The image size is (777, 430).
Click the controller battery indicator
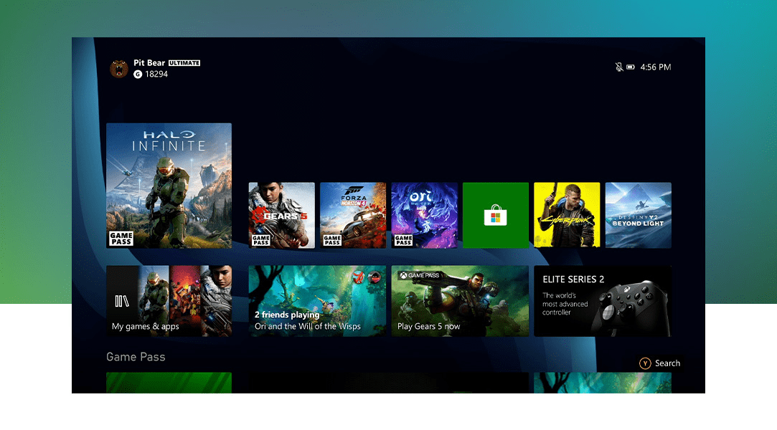click(630, 67)
